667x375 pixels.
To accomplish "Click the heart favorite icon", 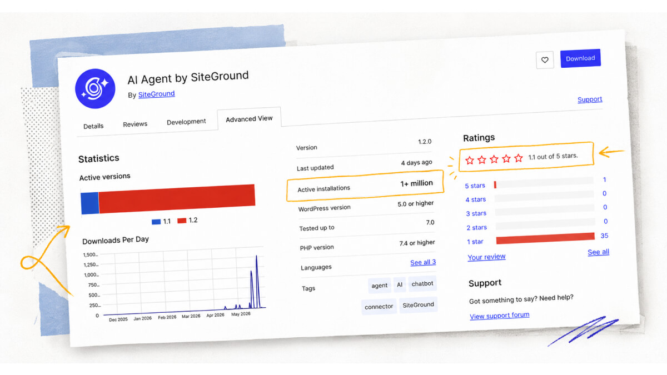I will tap(545, 60).
